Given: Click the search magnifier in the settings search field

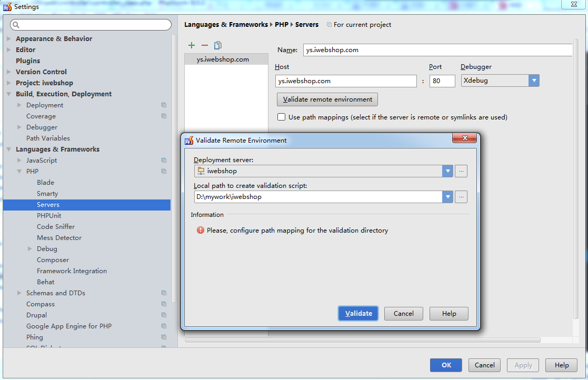Looking at the screenshot, I should pyautogui.click(x=16, y=24).
